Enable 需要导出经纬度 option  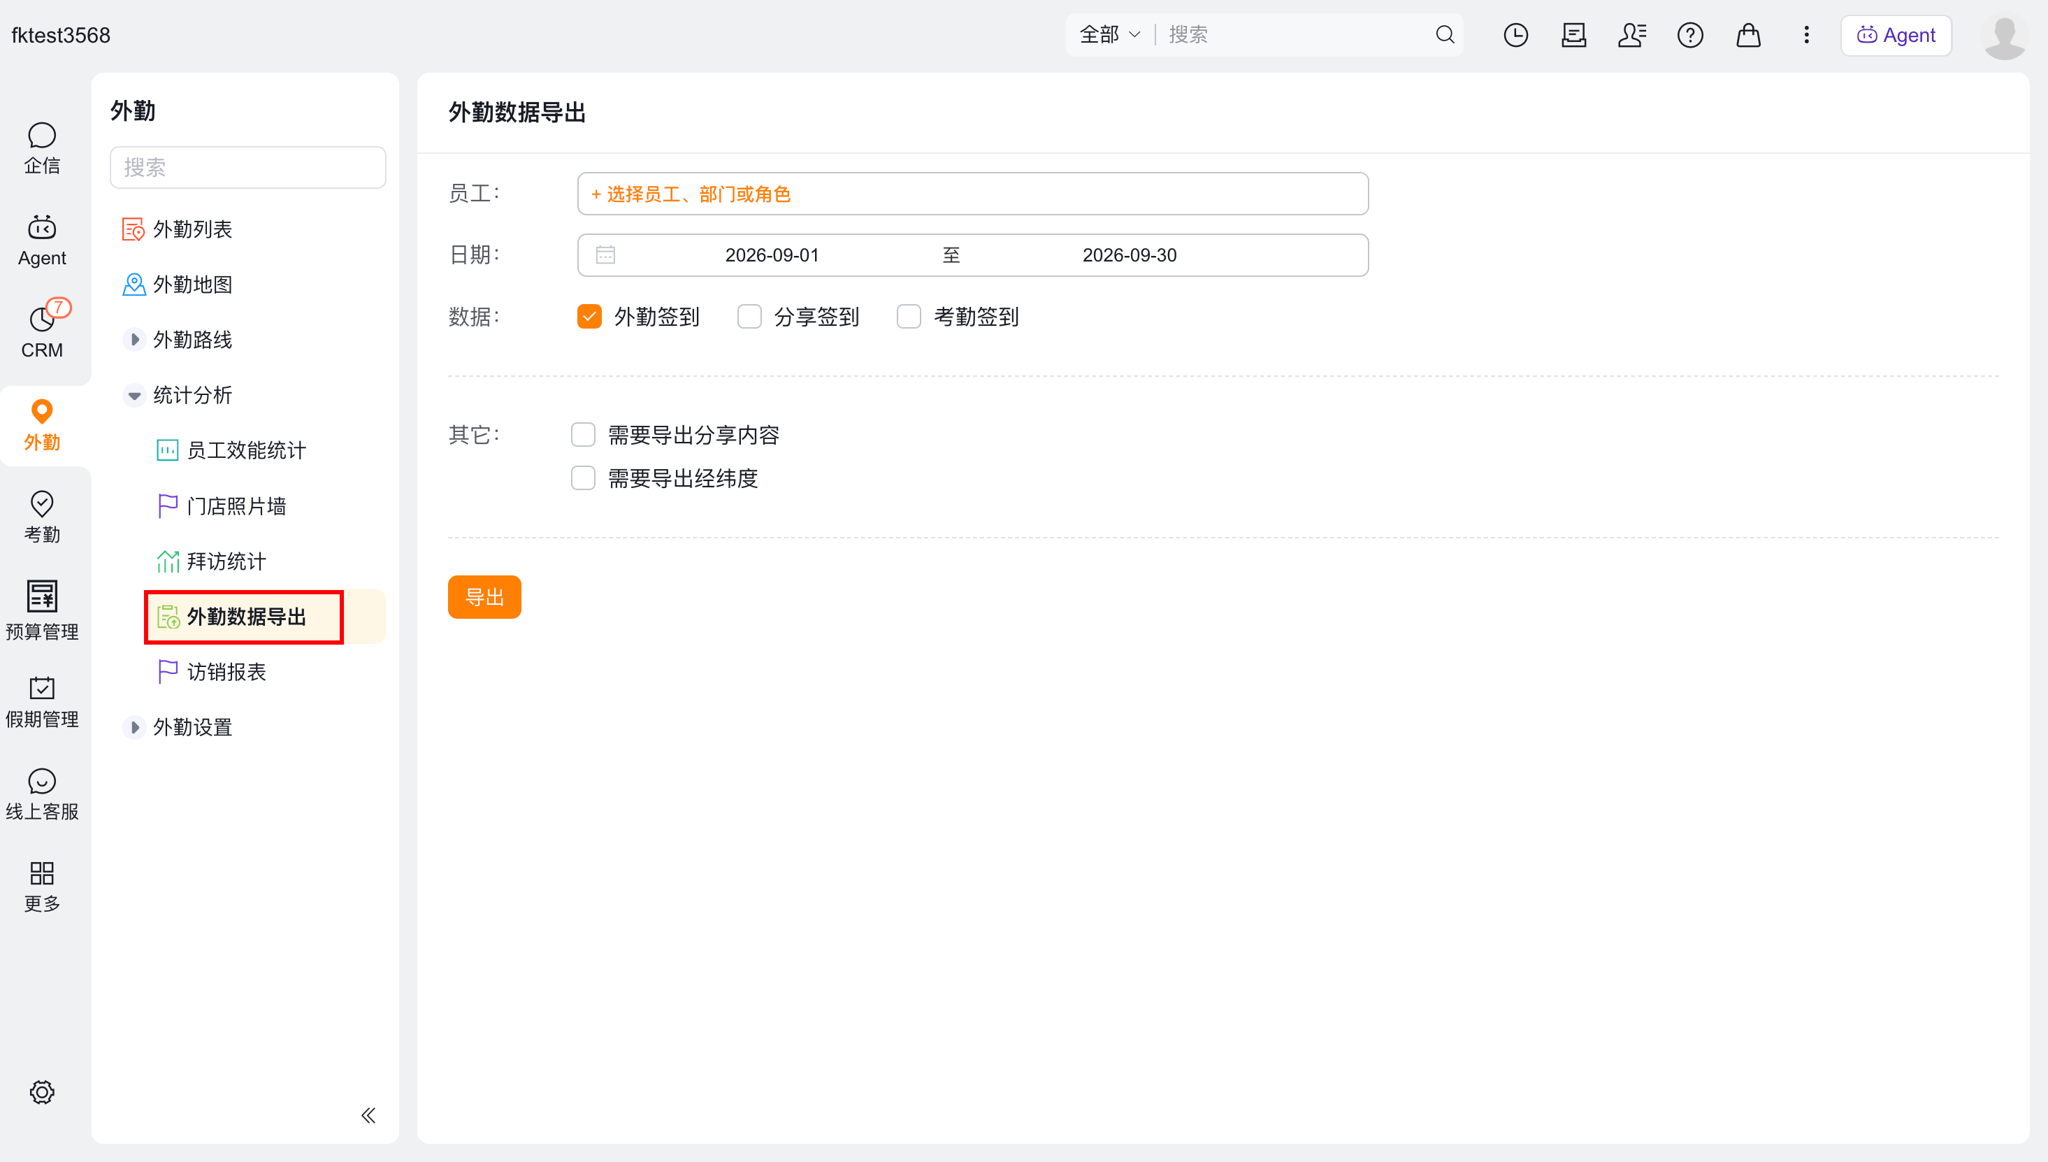[x=583, y=478]
